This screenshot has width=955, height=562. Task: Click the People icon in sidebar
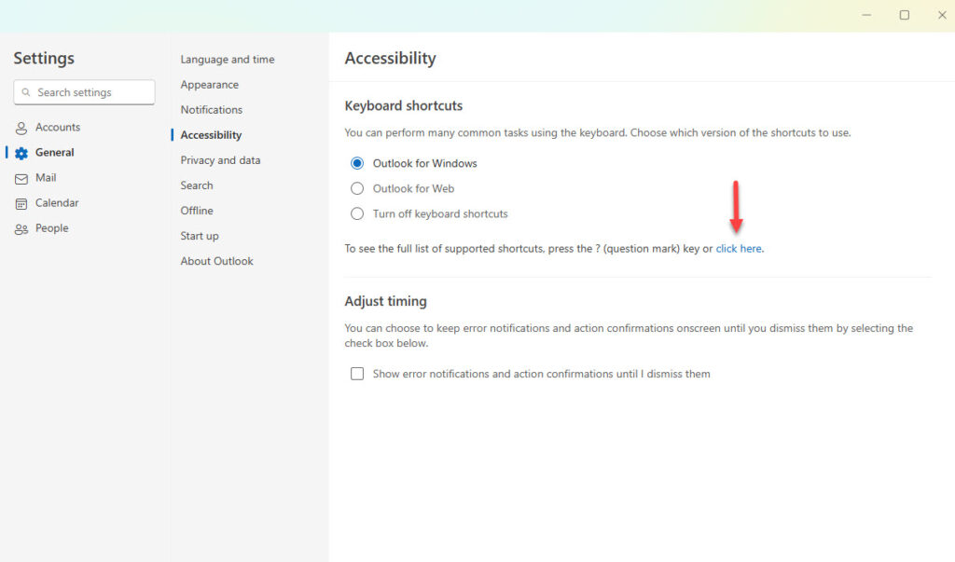click(x=21, y=229)
